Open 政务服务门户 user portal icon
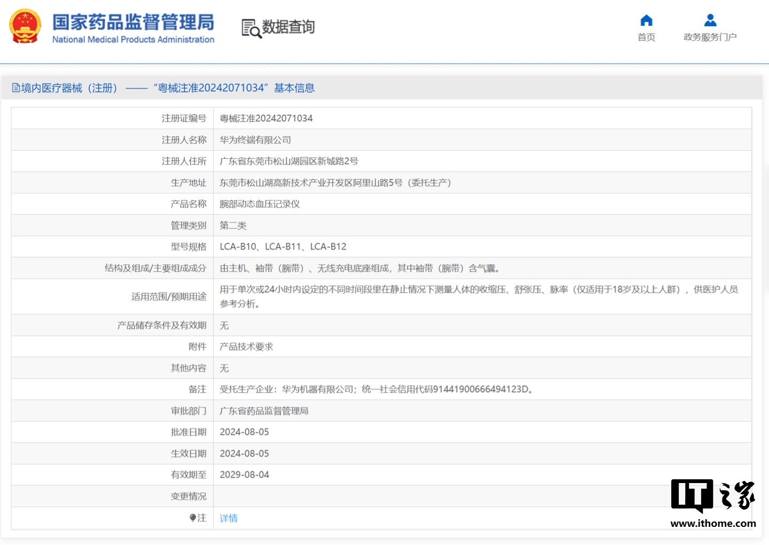This screenshot has width=769, height=545. point(710,20)
